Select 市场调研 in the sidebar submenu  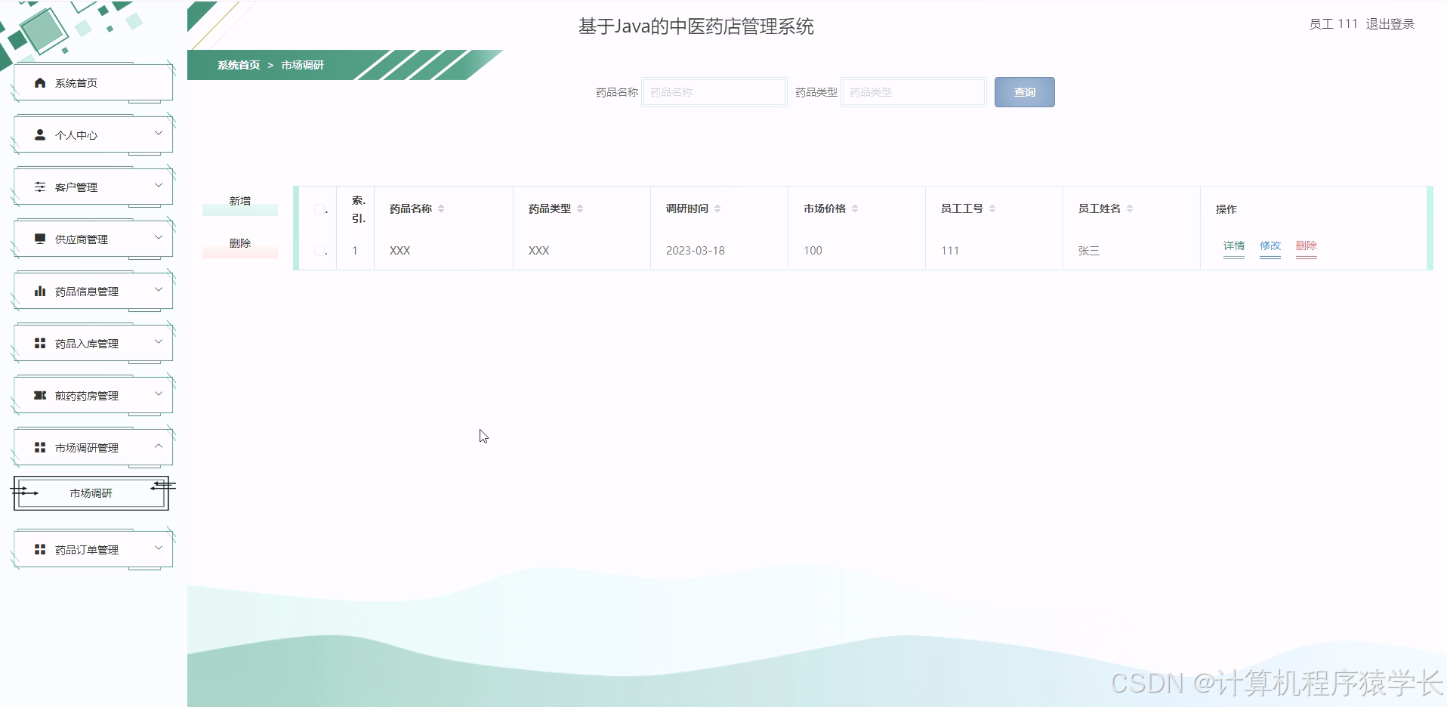(91, 493)
